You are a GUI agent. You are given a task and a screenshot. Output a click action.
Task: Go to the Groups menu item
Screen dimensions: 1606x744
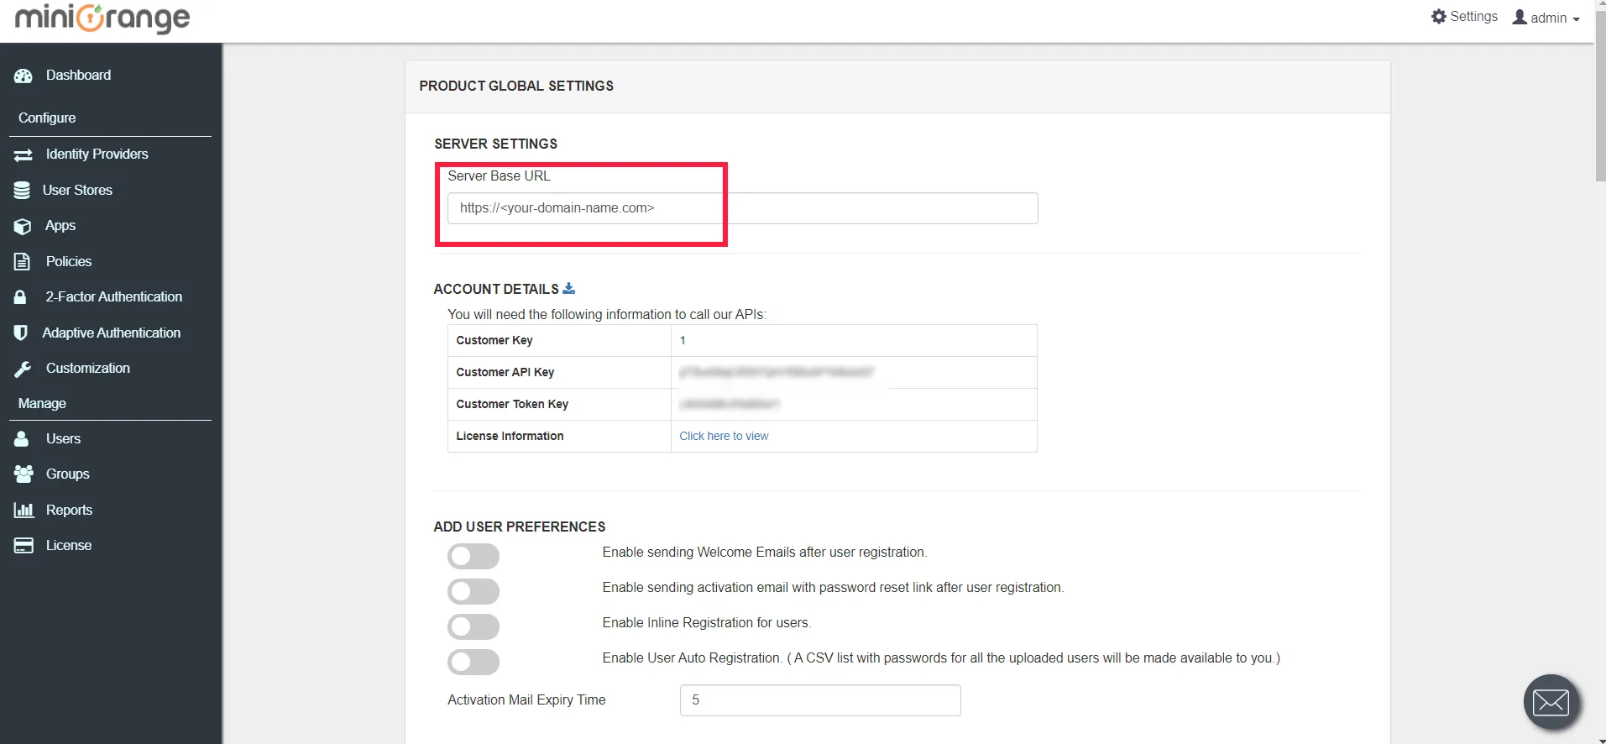[67, 474]
